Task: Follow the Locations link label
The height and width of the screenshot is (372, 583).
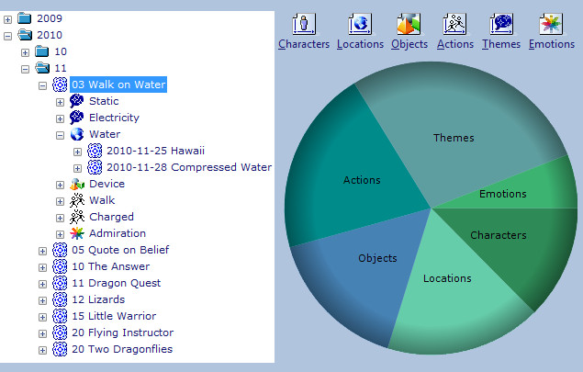Action: (360, 44)
